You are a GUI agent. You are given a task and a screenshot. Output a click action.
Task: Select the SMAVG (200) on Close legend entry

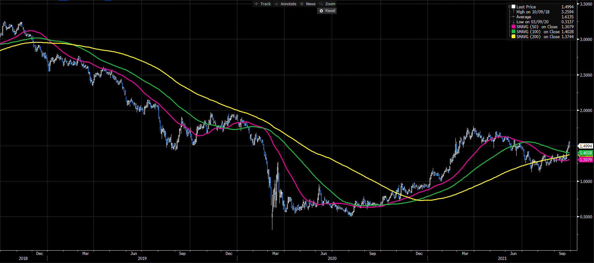(538, 37)
